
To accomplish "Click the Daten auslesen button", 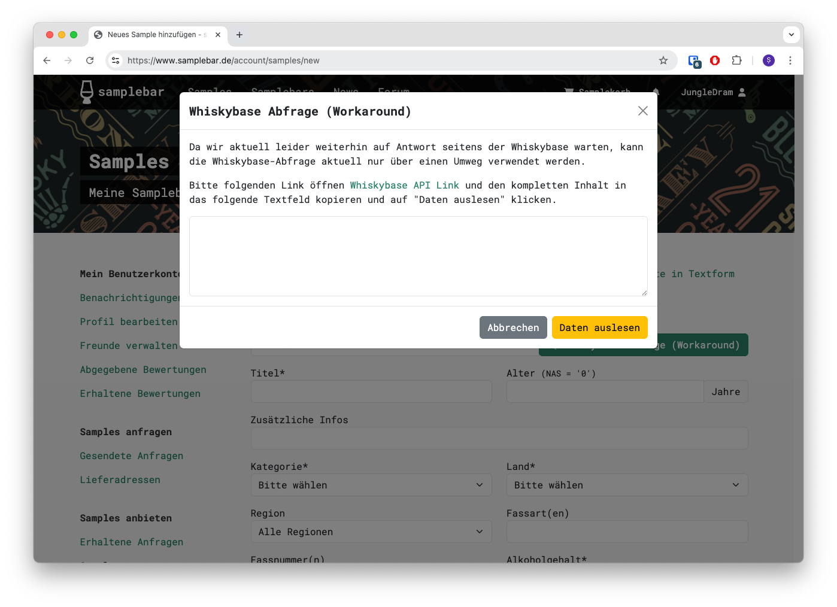I will point(599,327).
